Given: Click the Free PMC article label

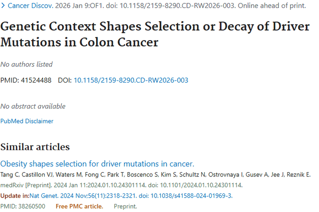Looking at the screenshot, I should click(79, 206).
